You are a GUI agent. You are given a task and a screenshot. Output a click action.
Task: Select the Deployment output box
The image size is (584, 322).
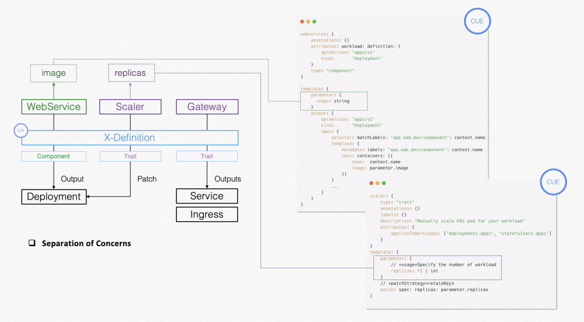(x=54, y=197)
